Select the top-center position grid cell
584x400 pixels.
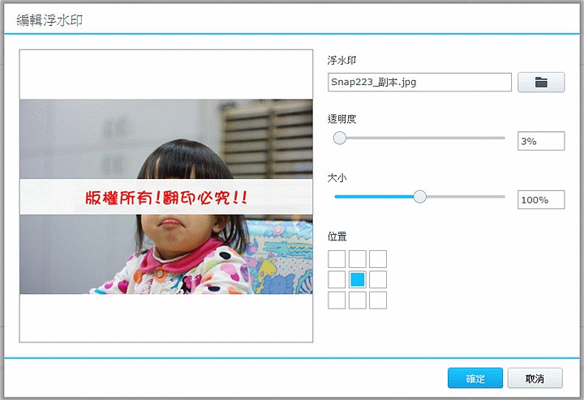pos(358,259)
